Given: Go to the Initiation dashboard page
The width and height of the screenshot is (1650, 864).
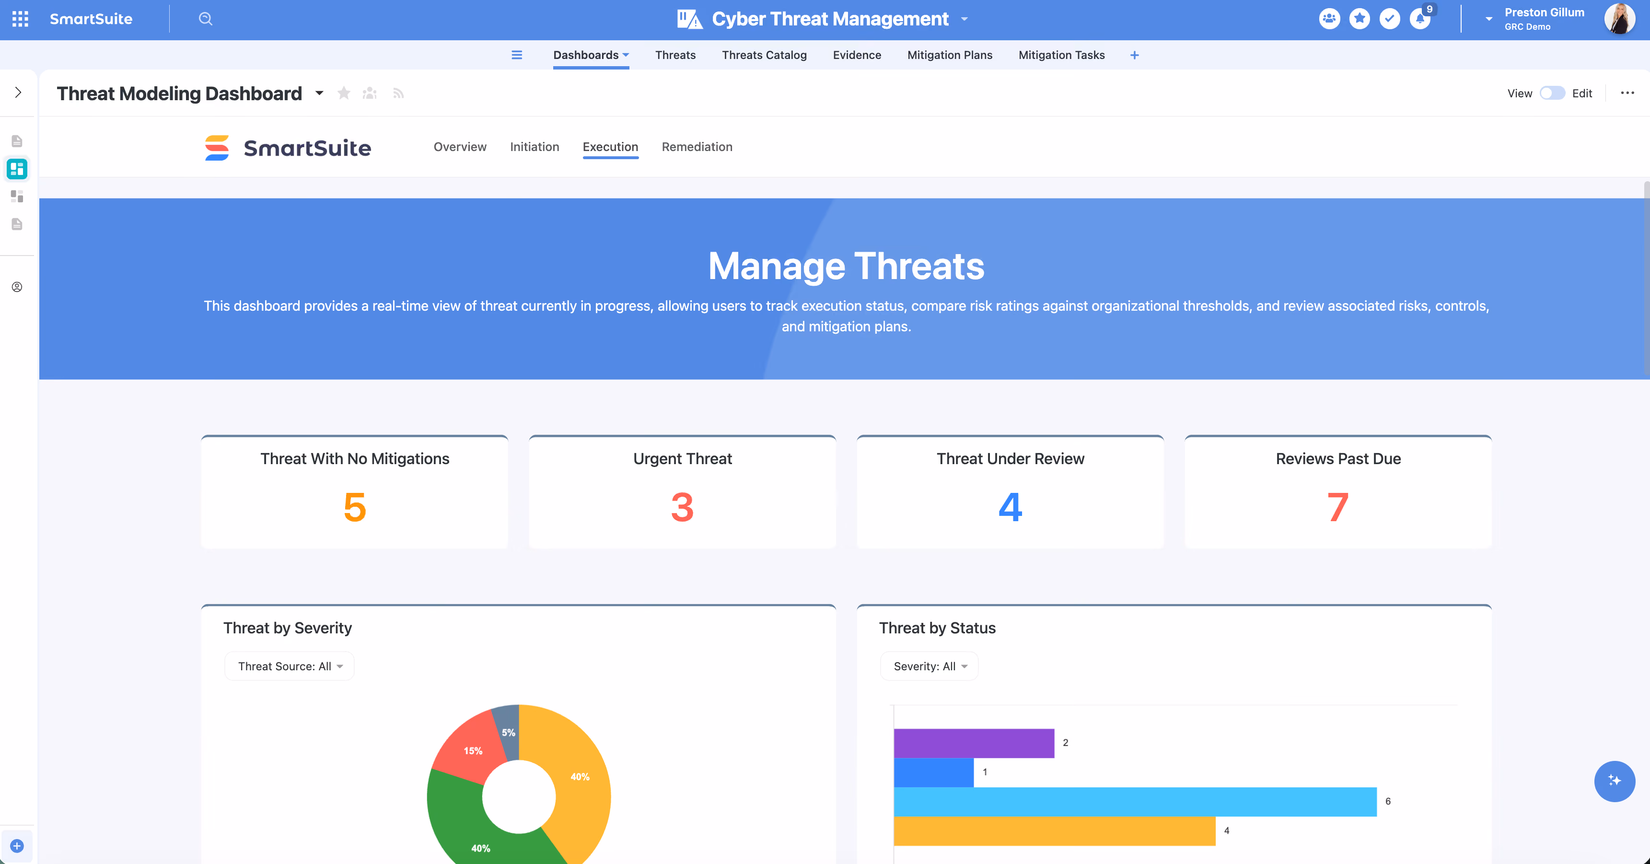Looking at the screenshot, I should [x=534, y=147].
